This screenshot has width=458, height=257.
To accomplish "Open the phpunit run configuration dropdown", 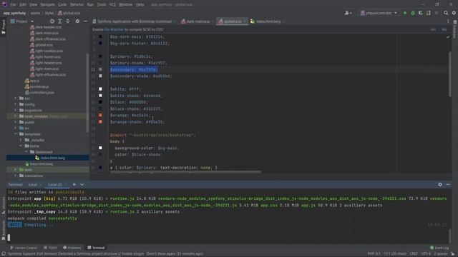I will click(379, 13).
